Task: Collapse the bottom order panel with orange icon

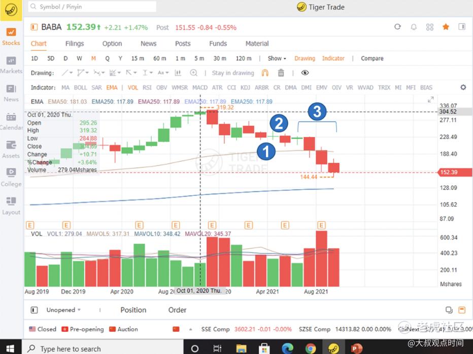Action: (461, 310)
